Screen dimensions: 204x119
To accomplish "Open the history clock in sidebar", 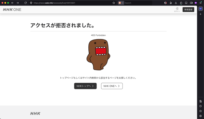I will tap(200, 106).
